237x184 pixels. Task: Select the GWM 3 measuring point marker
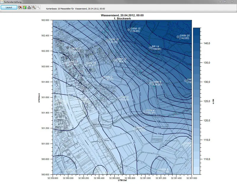click(x=118, y=98)
